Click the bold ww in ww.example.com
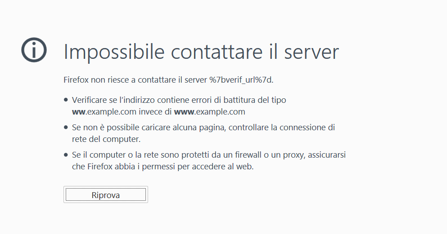Viewport: 447px width, 234px height. [78, 112]
